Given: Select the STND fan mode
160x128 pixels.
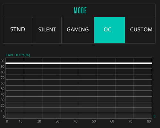Looking at the screenshot, I should [x=18, y=30].
